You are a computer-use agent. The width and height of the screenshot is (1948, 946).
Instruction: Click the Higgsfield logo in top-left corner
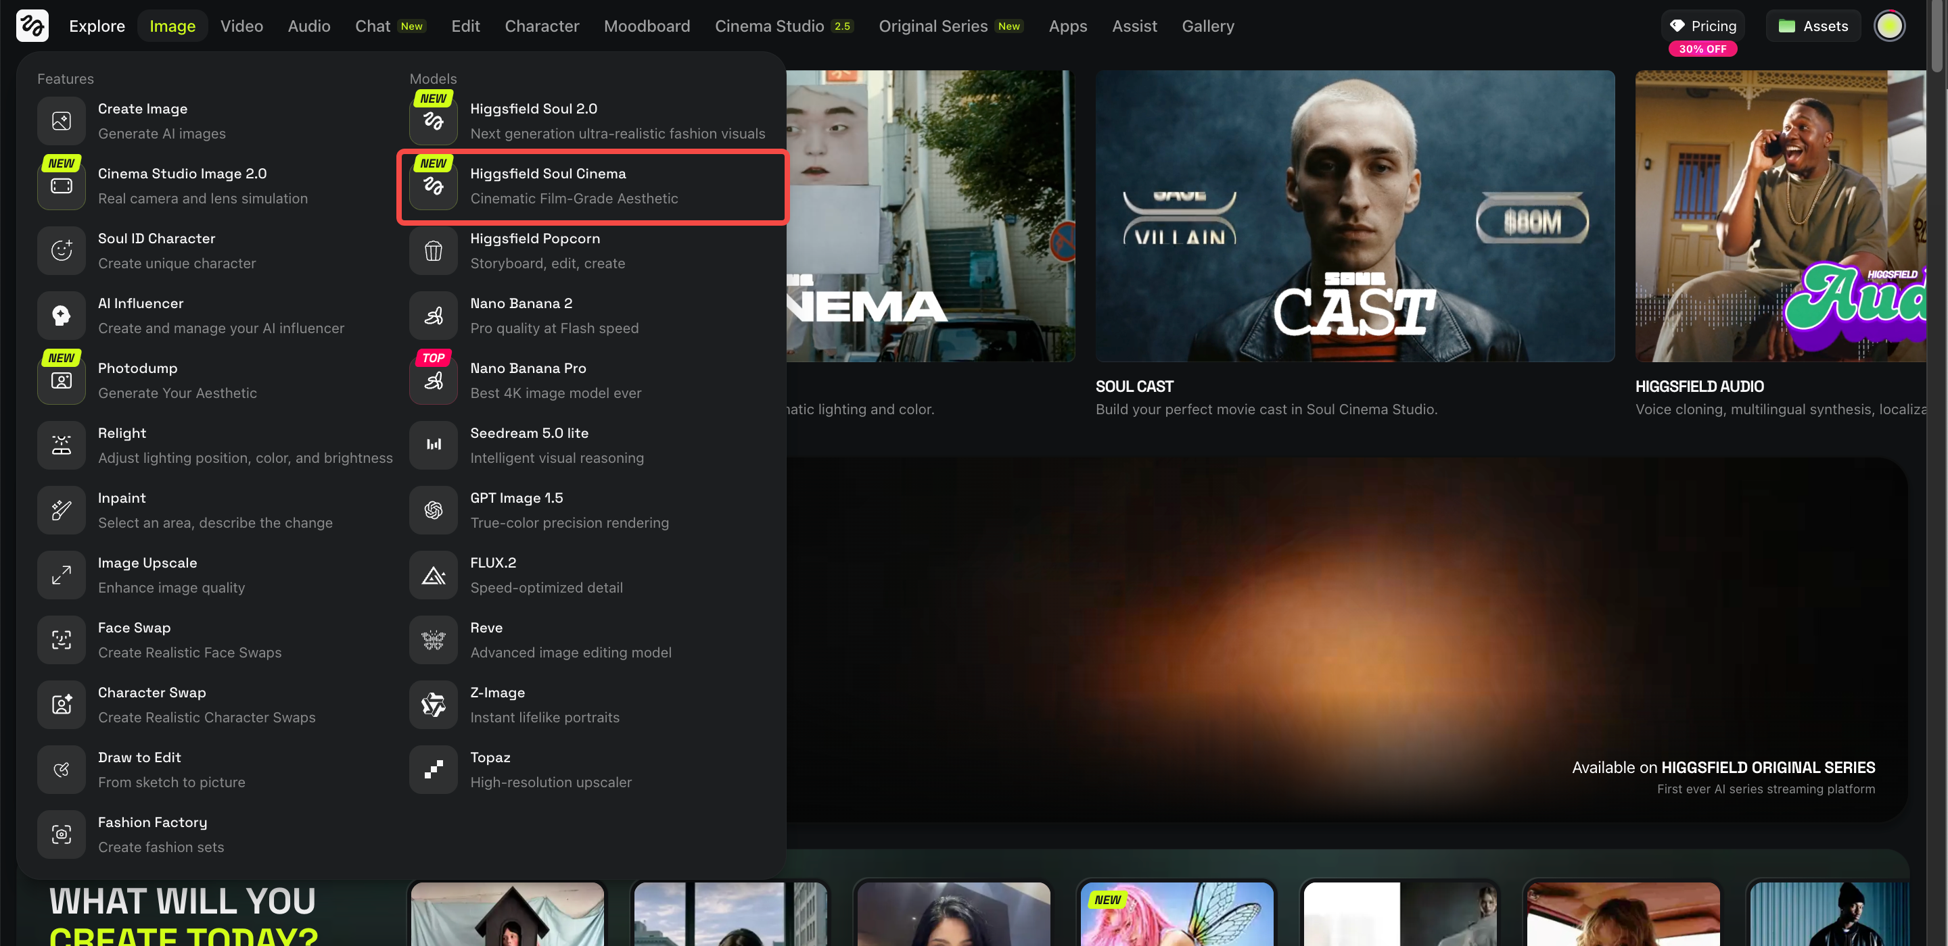coord(32,26)
